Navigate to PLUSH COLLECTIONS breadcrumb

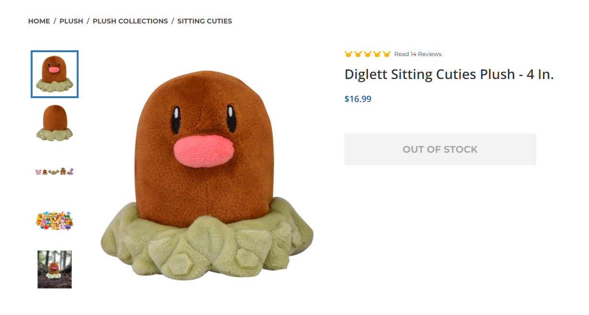click(x=130, y=21)
